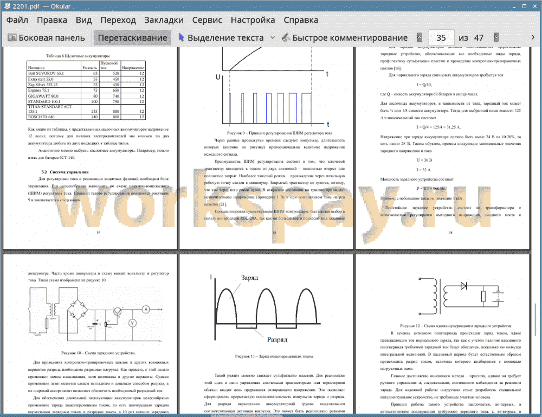Open the Правка menu

coord(52,20)
